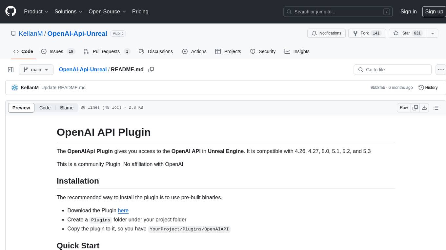Open the Projects tab
The height and width of the screenshot is (250, 446).
click(x=228, y=51)
